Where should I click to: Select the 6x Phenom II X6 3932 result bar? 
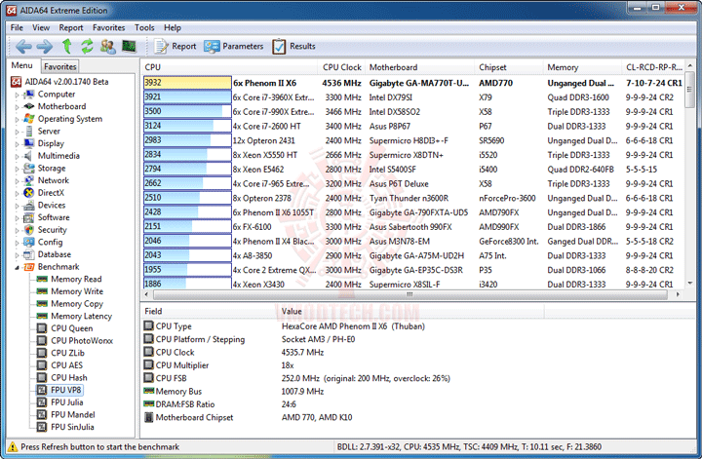[187, 83]
